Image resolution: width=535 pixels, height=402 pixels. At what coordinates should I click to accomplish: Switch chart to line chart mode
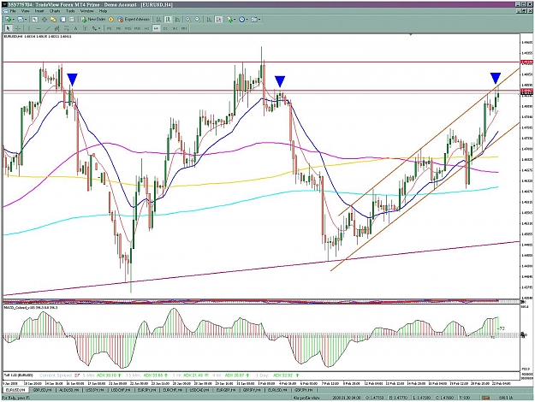(177, 20)
